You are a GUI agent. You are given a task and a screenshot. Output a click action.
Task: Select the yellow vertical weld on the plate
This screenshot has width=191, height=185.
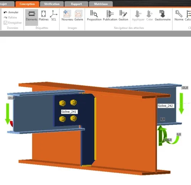[95, 129]
